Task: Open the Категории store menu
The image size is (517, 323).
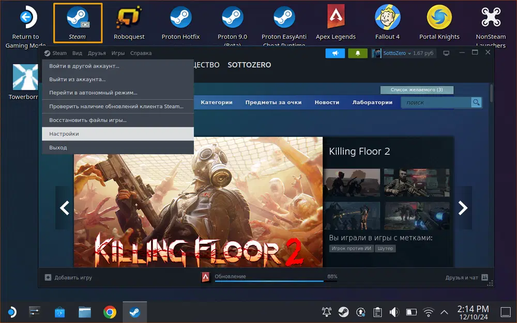Action: [x=216, y=102]
